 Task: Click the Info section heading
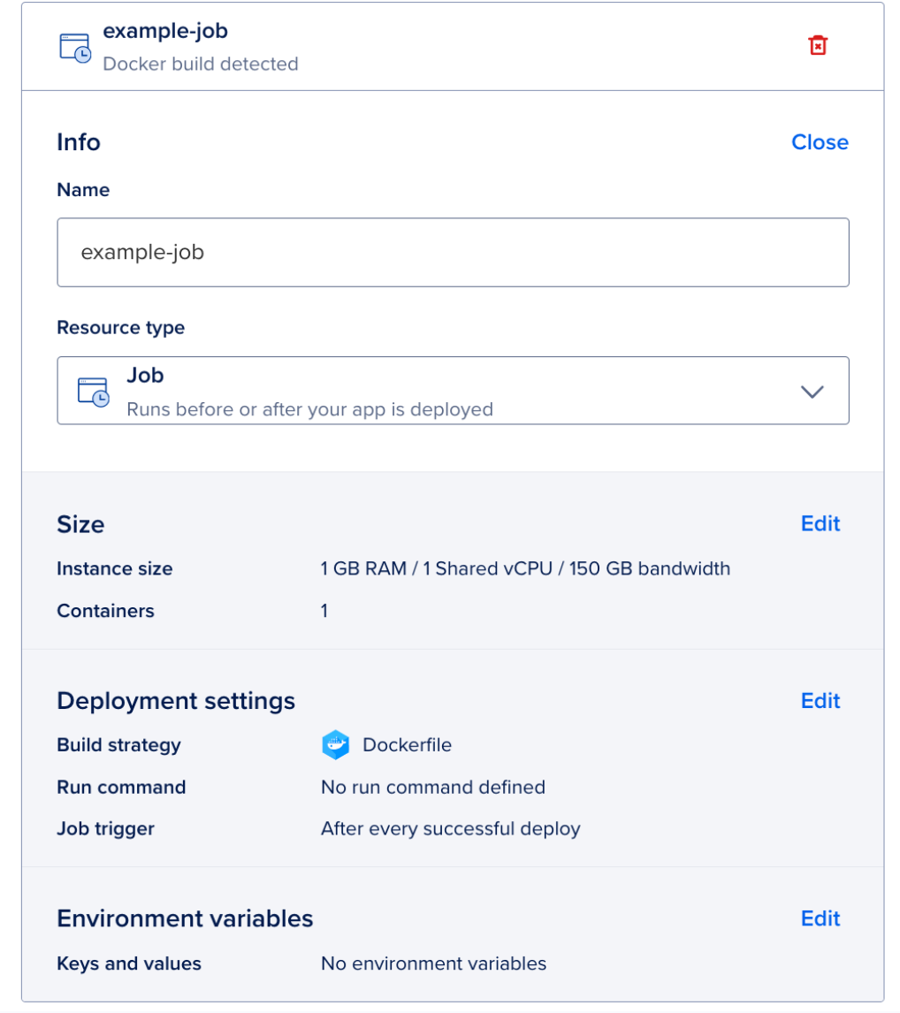click(x=78, y=141)
